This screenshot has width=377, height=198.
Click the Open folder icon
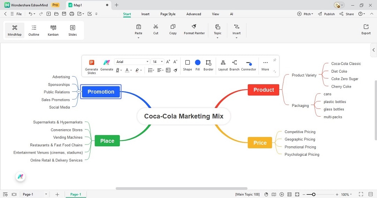56,14
